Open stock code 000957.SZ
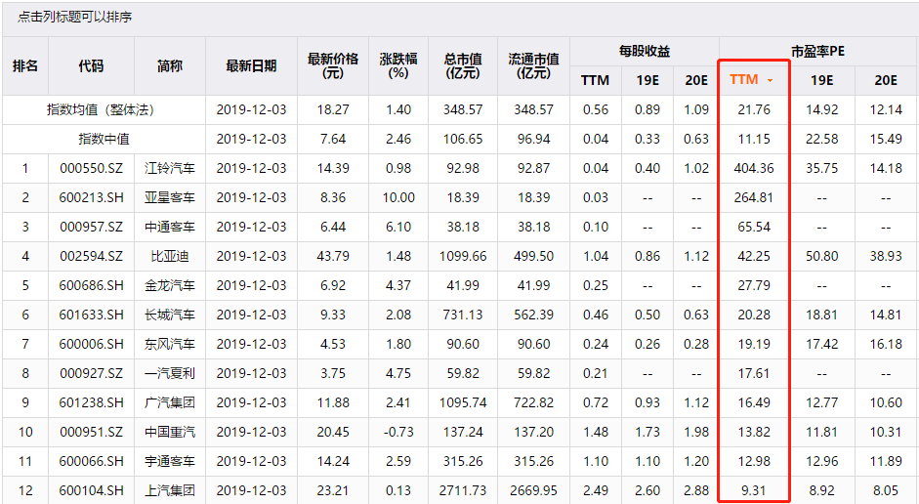The image size is (919, 504). 91,227
